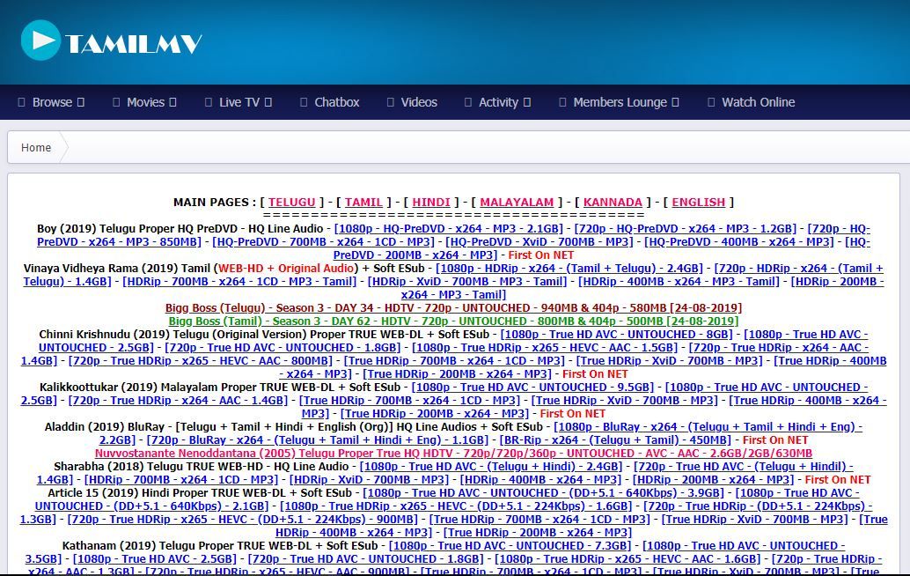This screenshot has height=576, width=910.
Task: Expand the Members Lounge menu
Action: [619, 102]
